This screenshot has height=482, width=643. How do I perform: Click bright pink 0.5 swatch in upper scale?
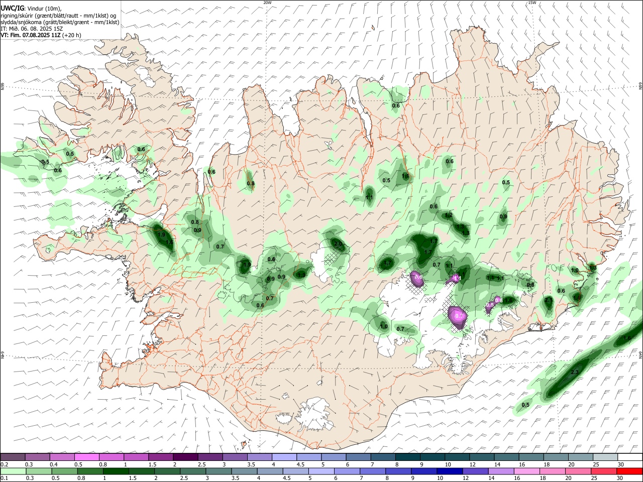tap(87, 457)
